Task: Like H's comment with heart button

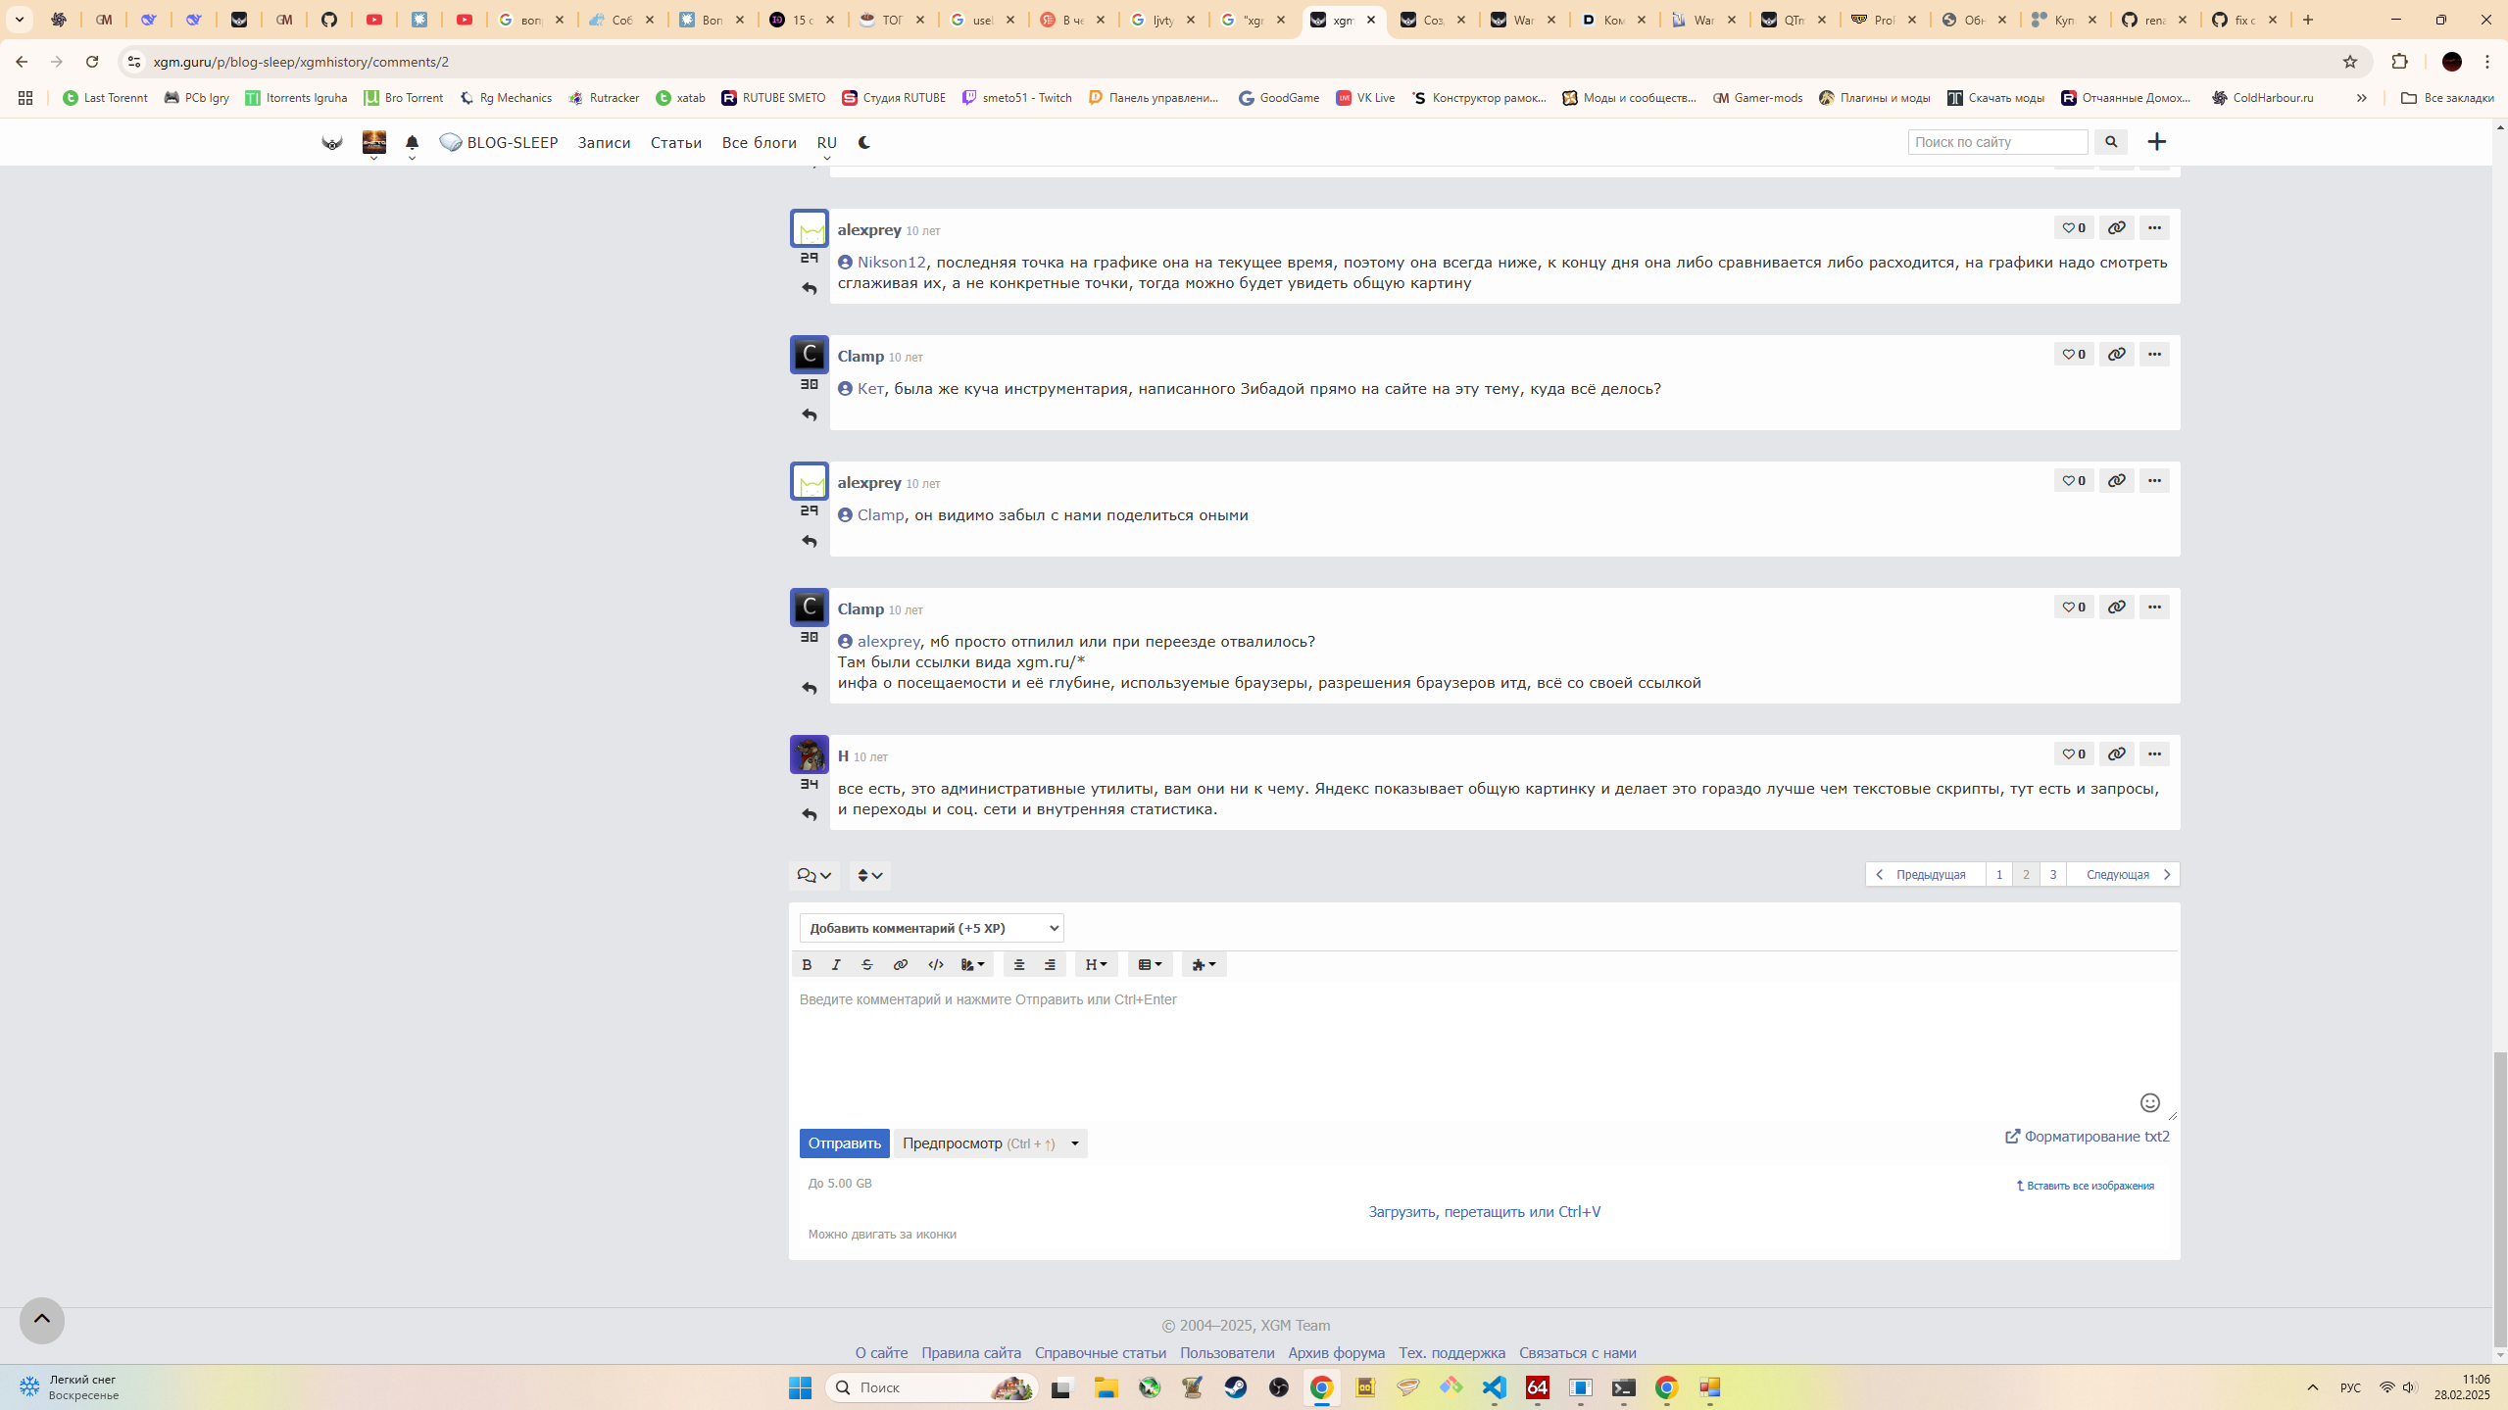Action: tap(2073, 754)
